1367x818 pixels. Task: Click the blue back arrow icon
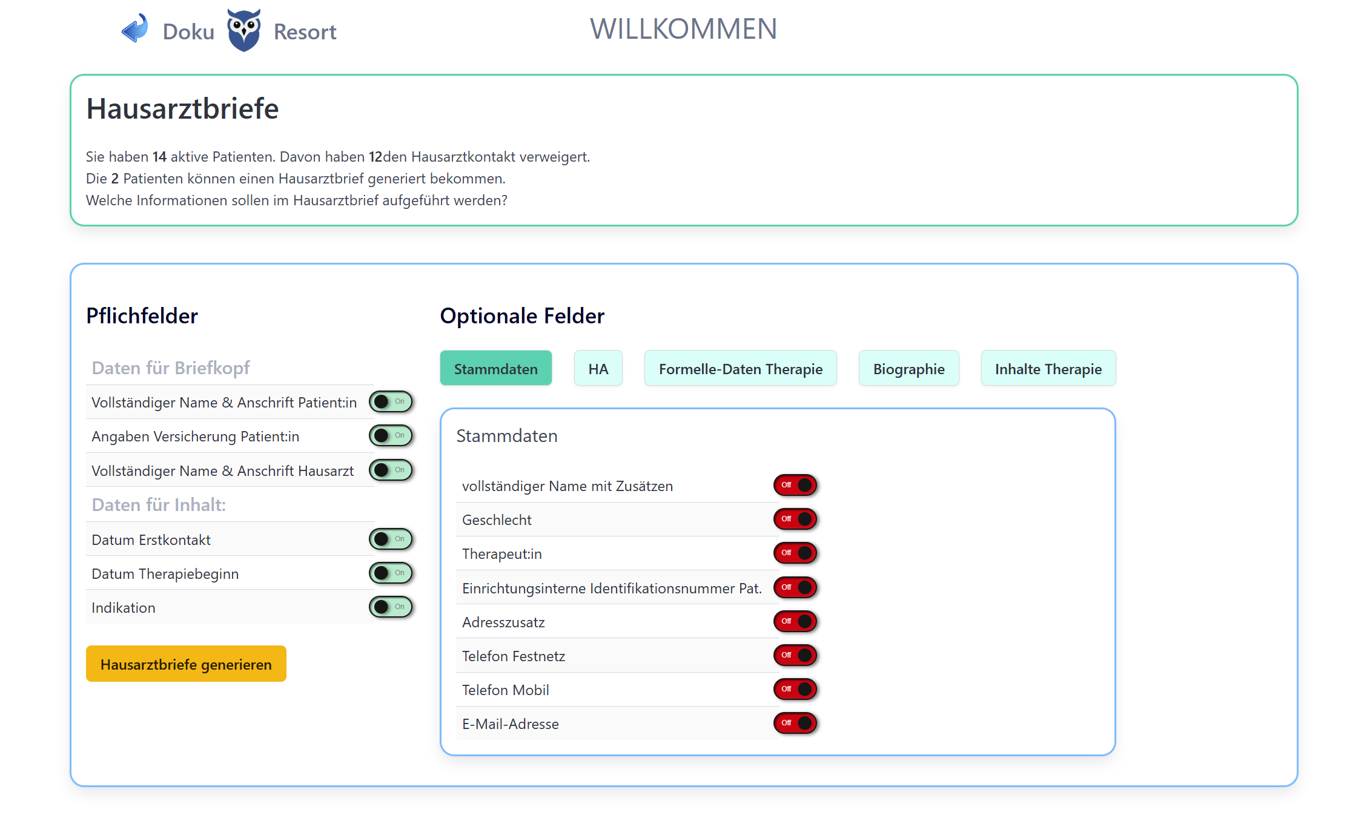tap(134, 28)
